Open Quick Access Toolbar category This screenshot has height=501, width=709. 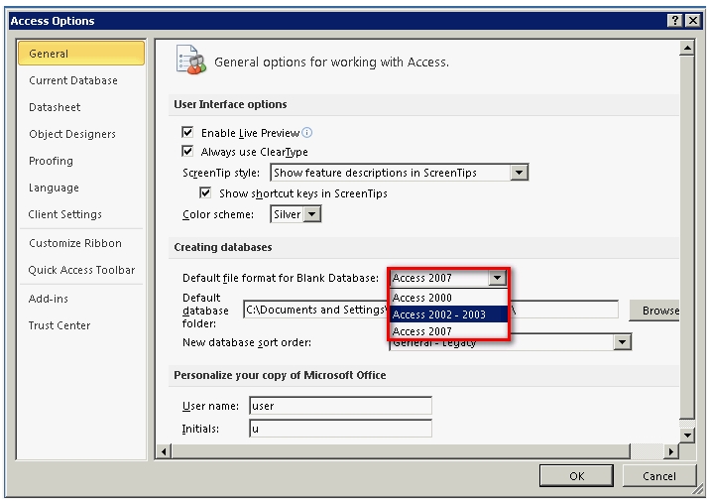[81, 270]
